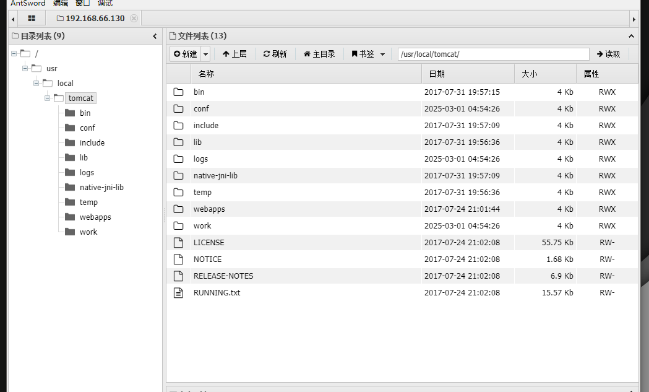
Task: Open the home grid icon tab
Action: (x=32, y=18)
